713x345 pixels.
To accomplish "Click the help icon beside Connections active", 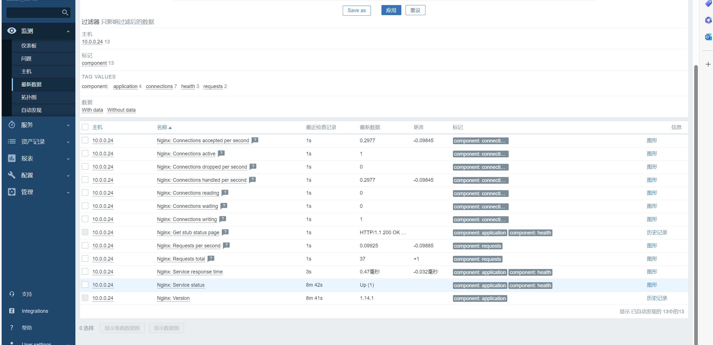I will click(x=221, y=153).
